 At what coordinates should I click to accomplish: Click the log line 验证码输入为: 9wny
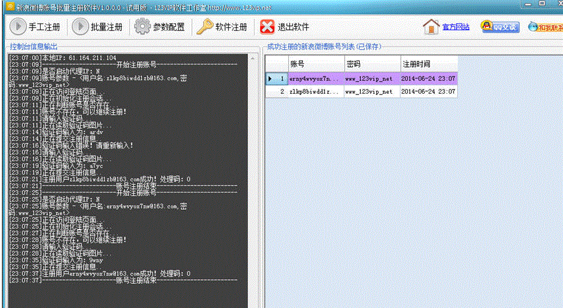(55, 260)
